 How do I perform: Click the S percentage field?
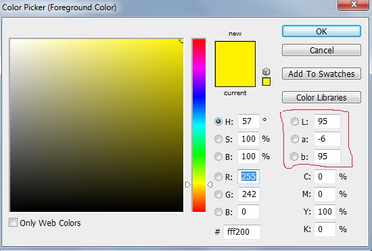click(x=249, y=139)
